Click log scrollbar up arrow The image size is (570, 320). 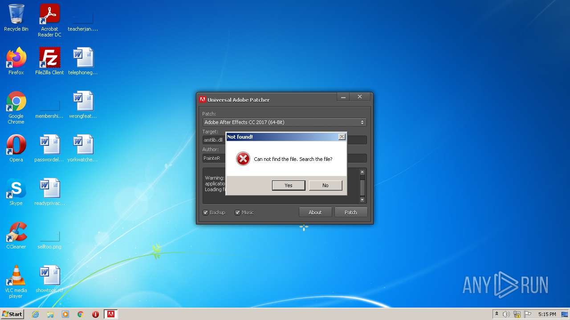(x=362, y=172)
